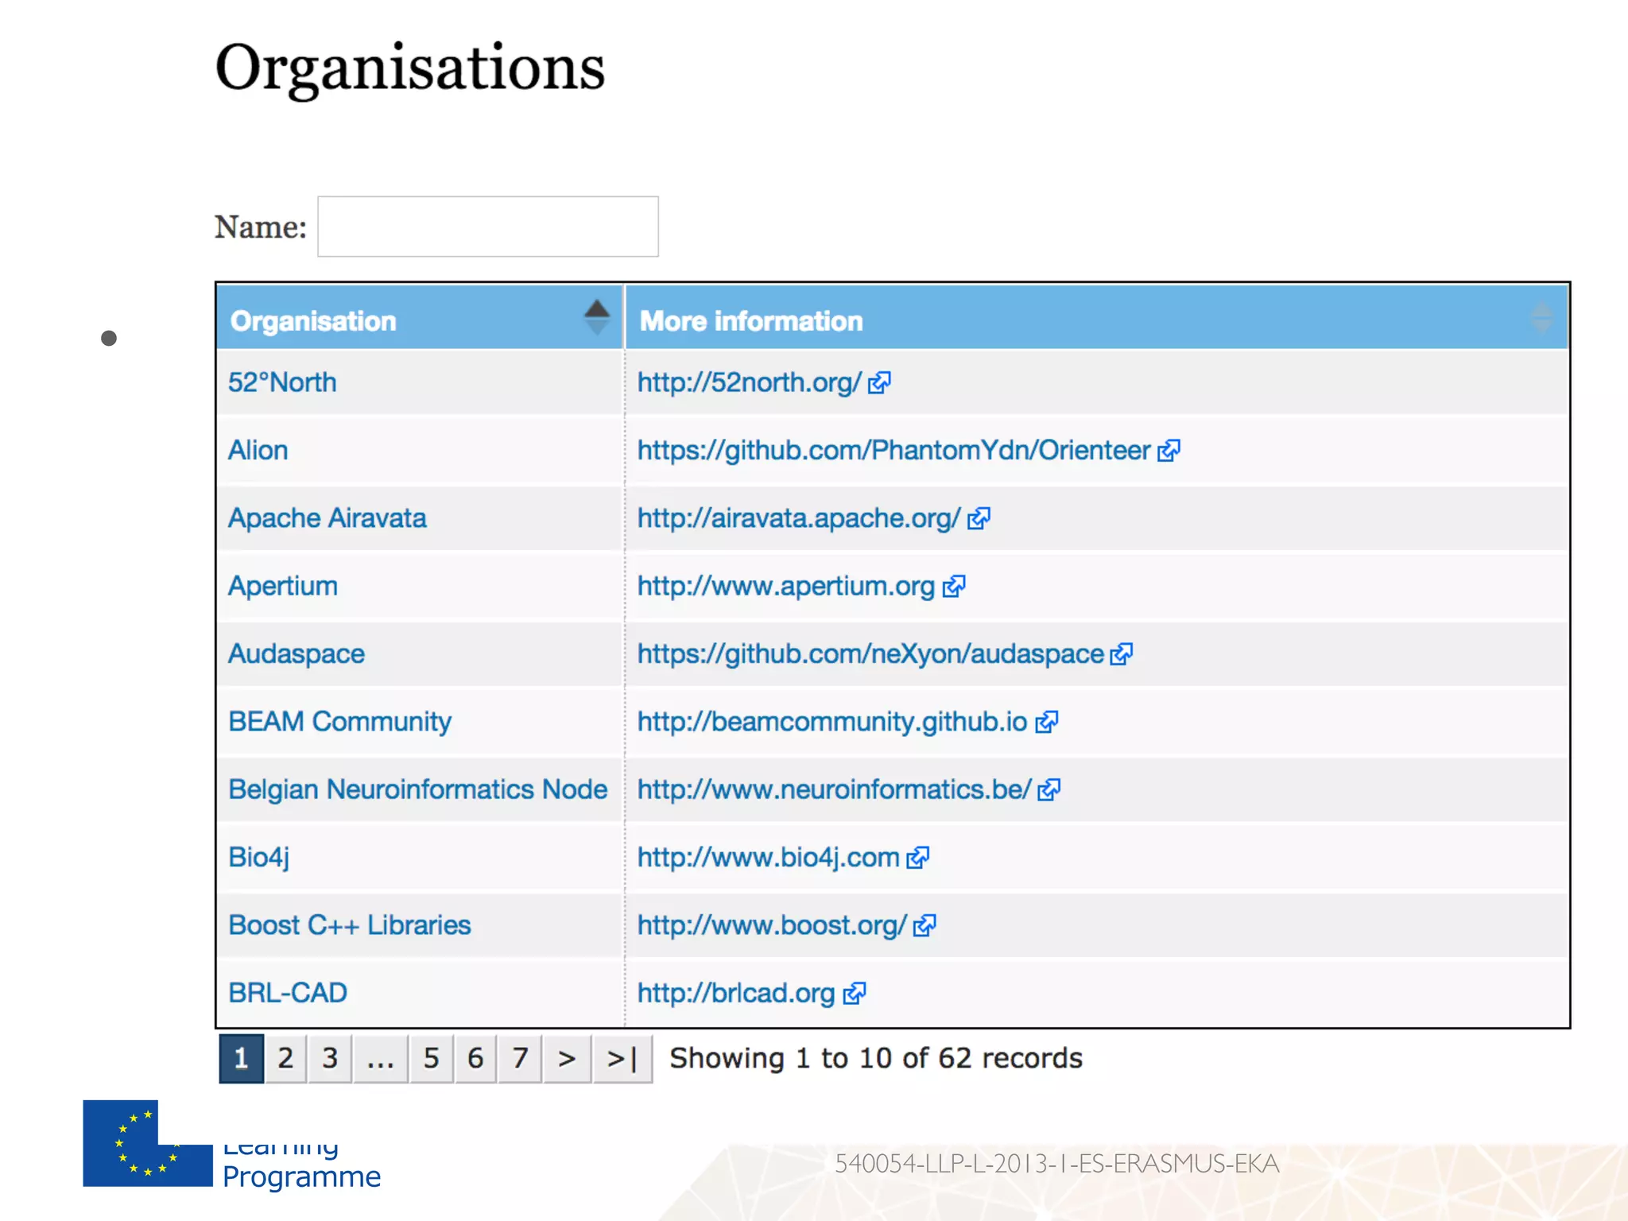Click the pagination ellipsis button

[381, 1058]
